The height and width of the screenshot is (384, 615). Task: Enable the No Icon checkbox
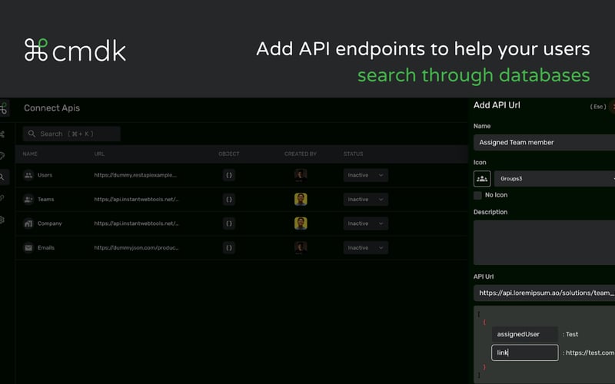[x=477, y=195]
